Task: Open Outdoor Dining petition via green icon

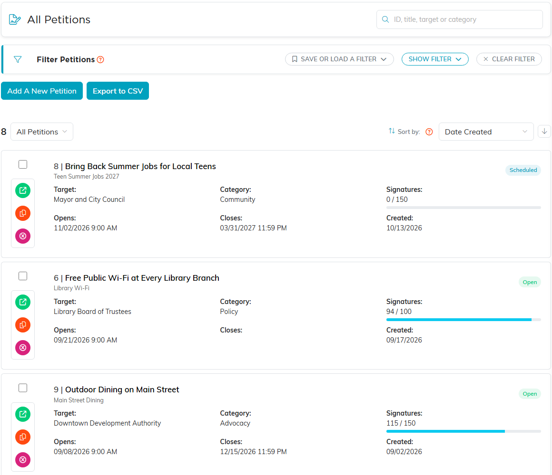Action: (23, 414)
